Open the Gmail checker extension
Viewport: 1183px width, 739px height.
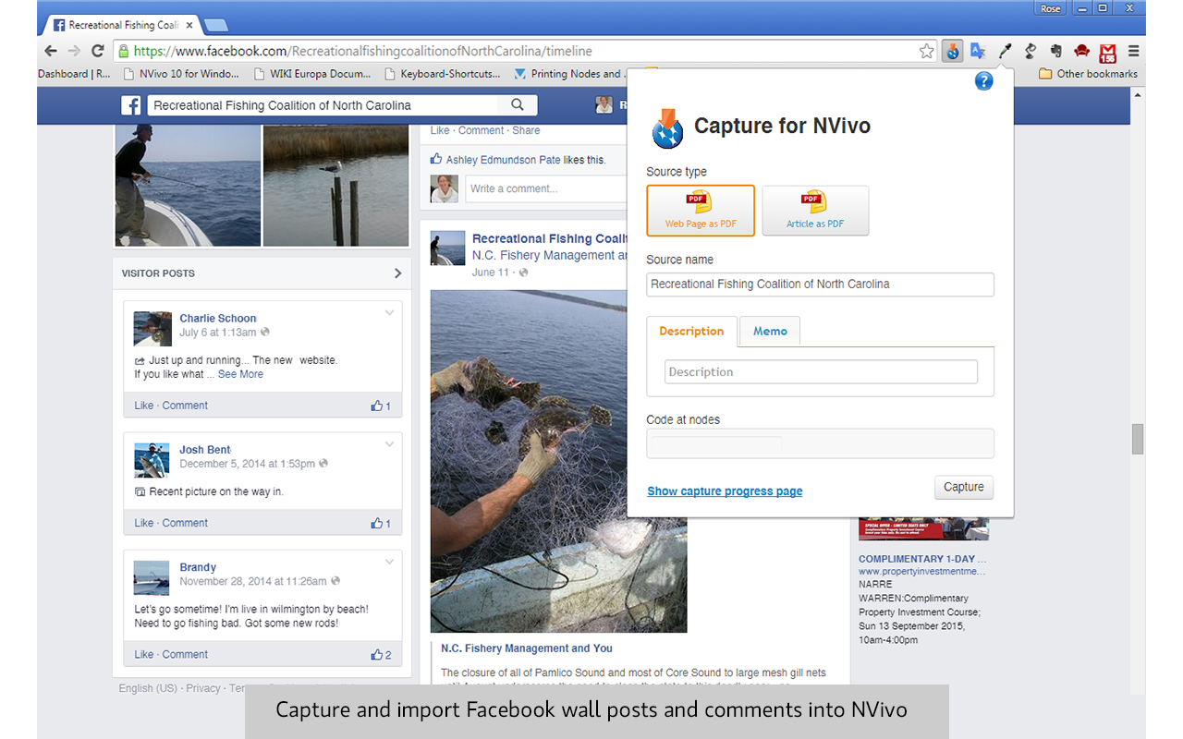[1107, 52]
